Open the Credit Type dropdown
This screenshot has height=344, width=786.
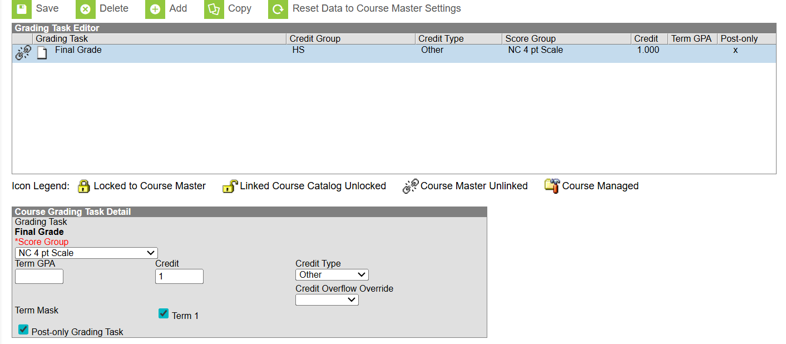(x=332, y=274)
